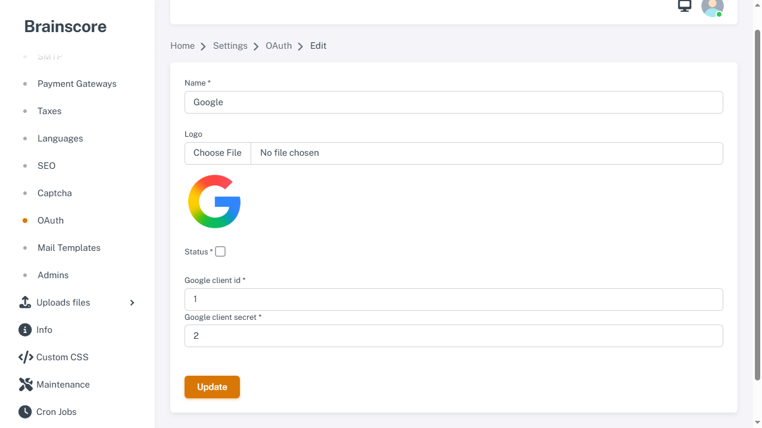Screen dimensions: 762x428
Task: Click the Update button
Action: pyautogui.click(x=212, y=387)
